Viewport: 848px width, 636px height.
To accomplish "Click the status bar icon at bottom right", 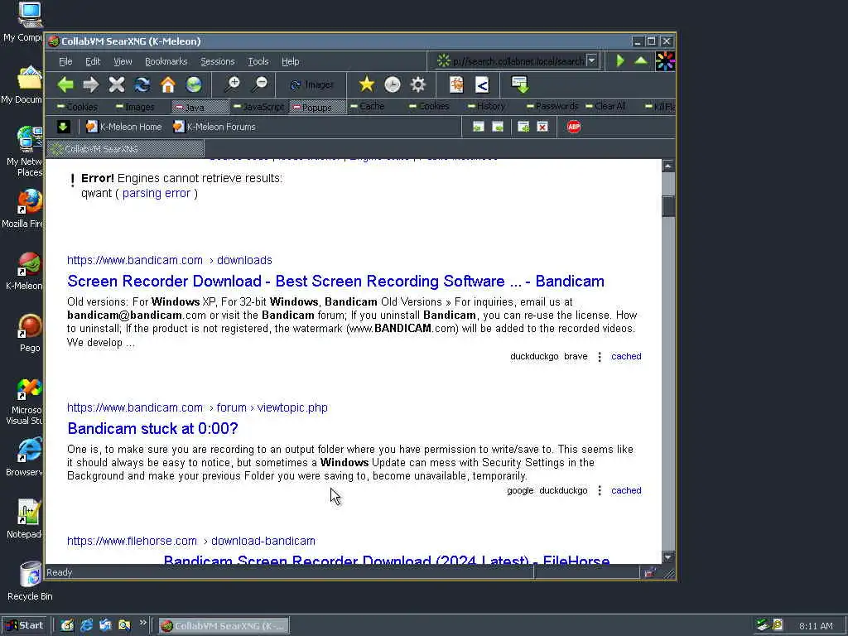I will 649,572.
